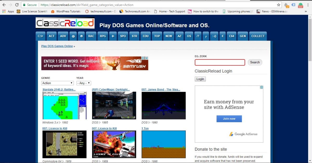The width and height of the screenshot is (312, 163).
Task: Open Chrome's three-dot menu
Action: [x=308, y=5]
